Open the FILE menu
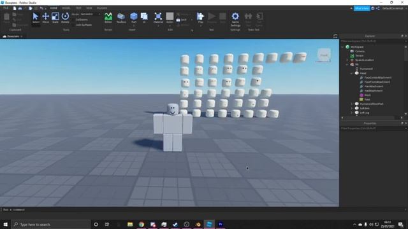Image resolution: width=408 pixels, height=229 pixels. (6, 8)
